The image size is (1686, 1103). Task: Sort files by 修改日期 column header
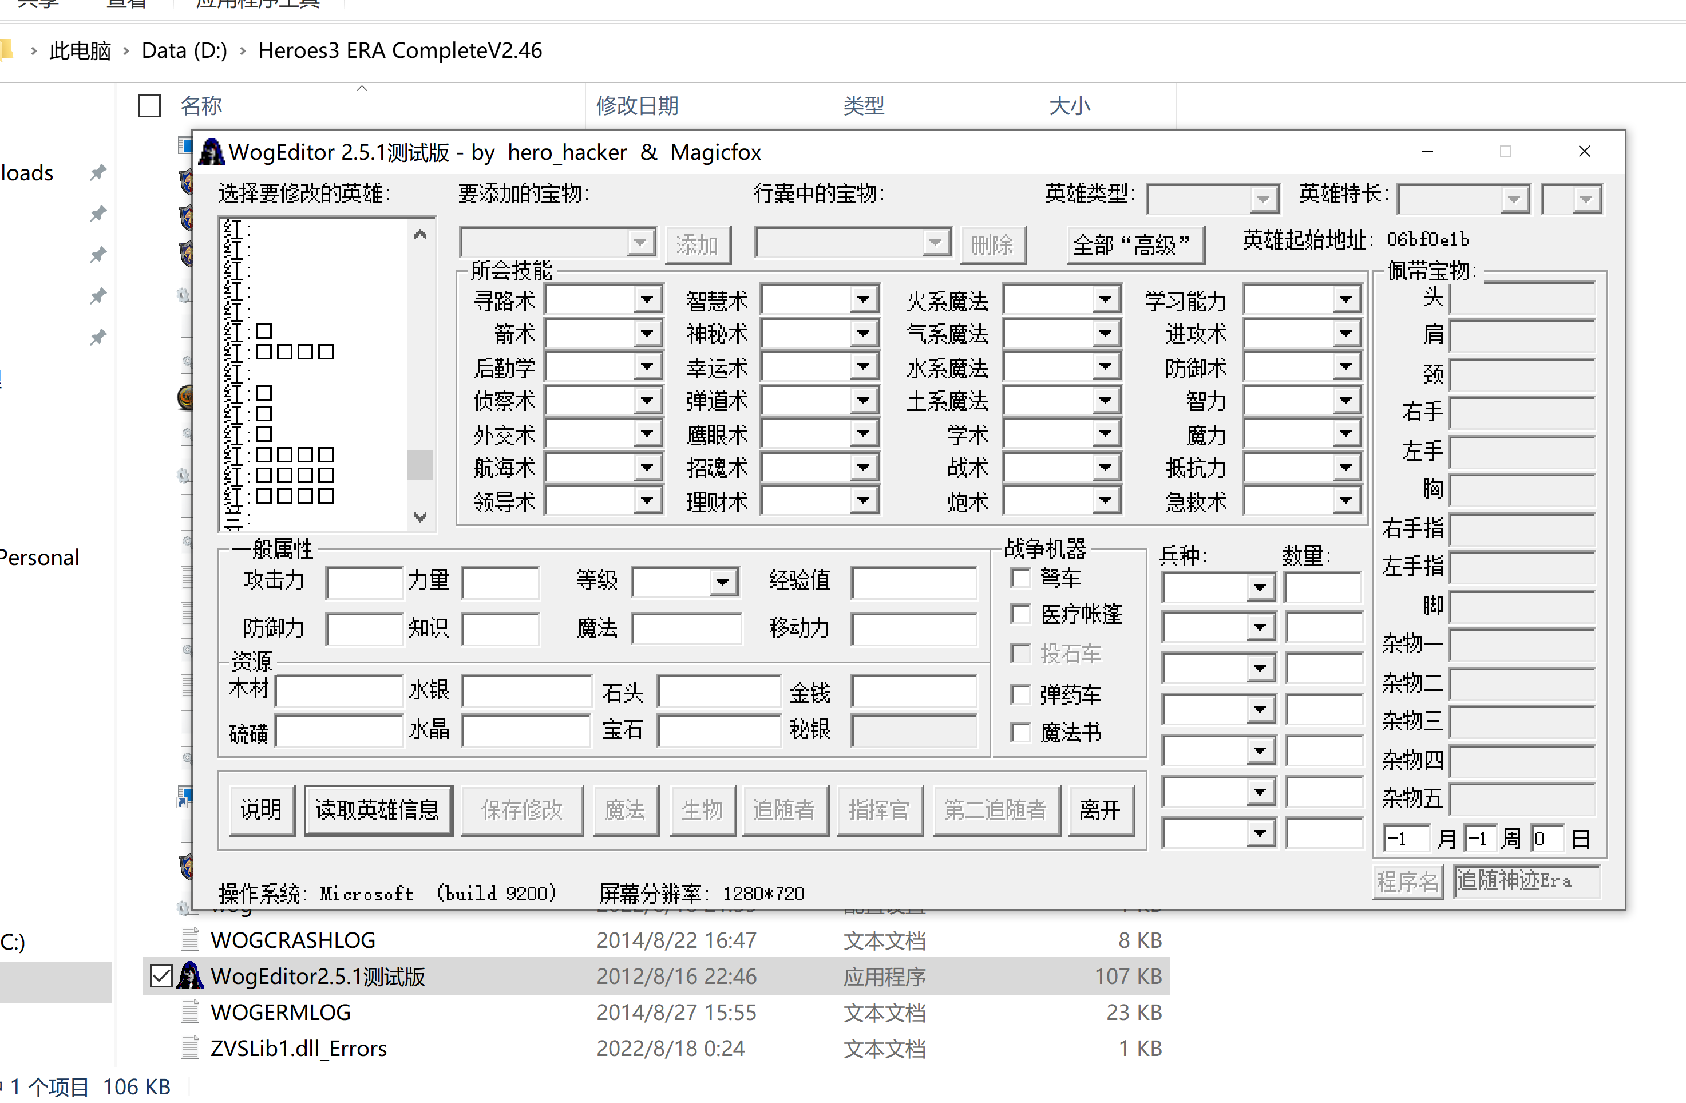(637, 105)
